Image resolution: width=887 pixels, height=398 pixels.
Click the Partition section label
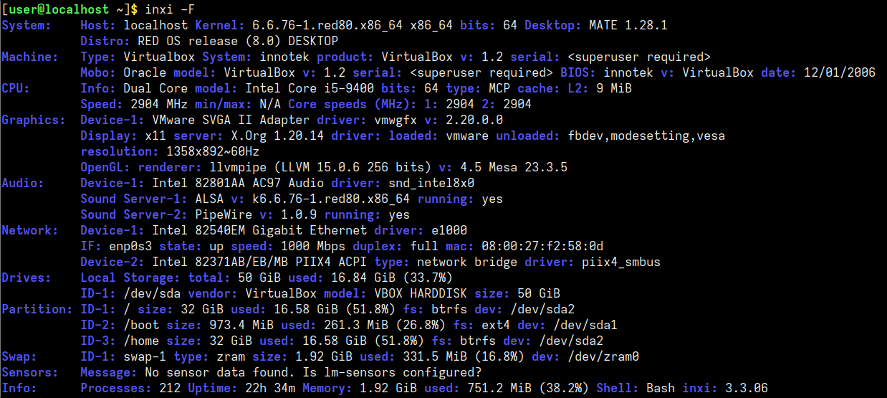click(x=37, y=310)
